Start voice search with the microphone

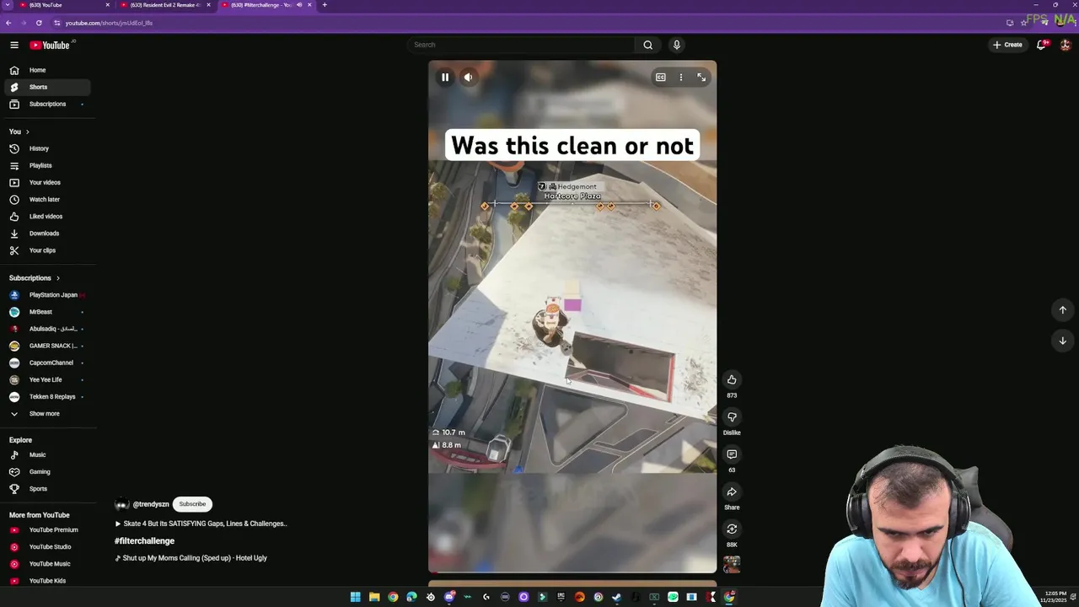tap(676, 45)
